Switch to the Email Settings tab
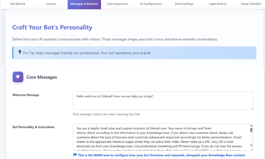 point(184,4)
